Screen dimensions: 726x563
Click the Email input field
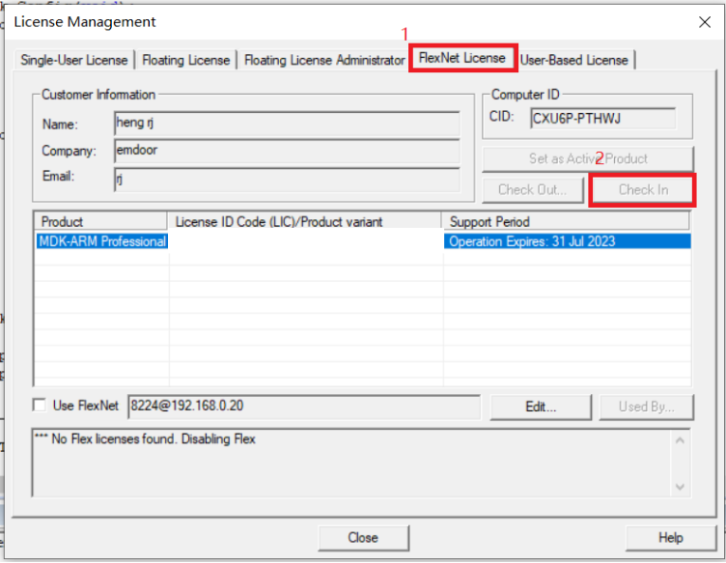(285, 178)
